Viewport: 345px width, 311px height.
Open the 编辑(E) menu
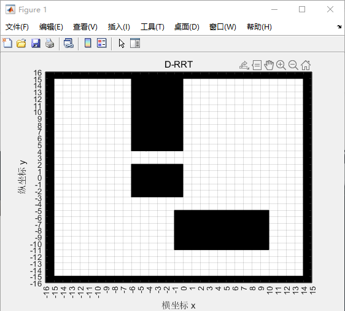click(x=51, y=27)
